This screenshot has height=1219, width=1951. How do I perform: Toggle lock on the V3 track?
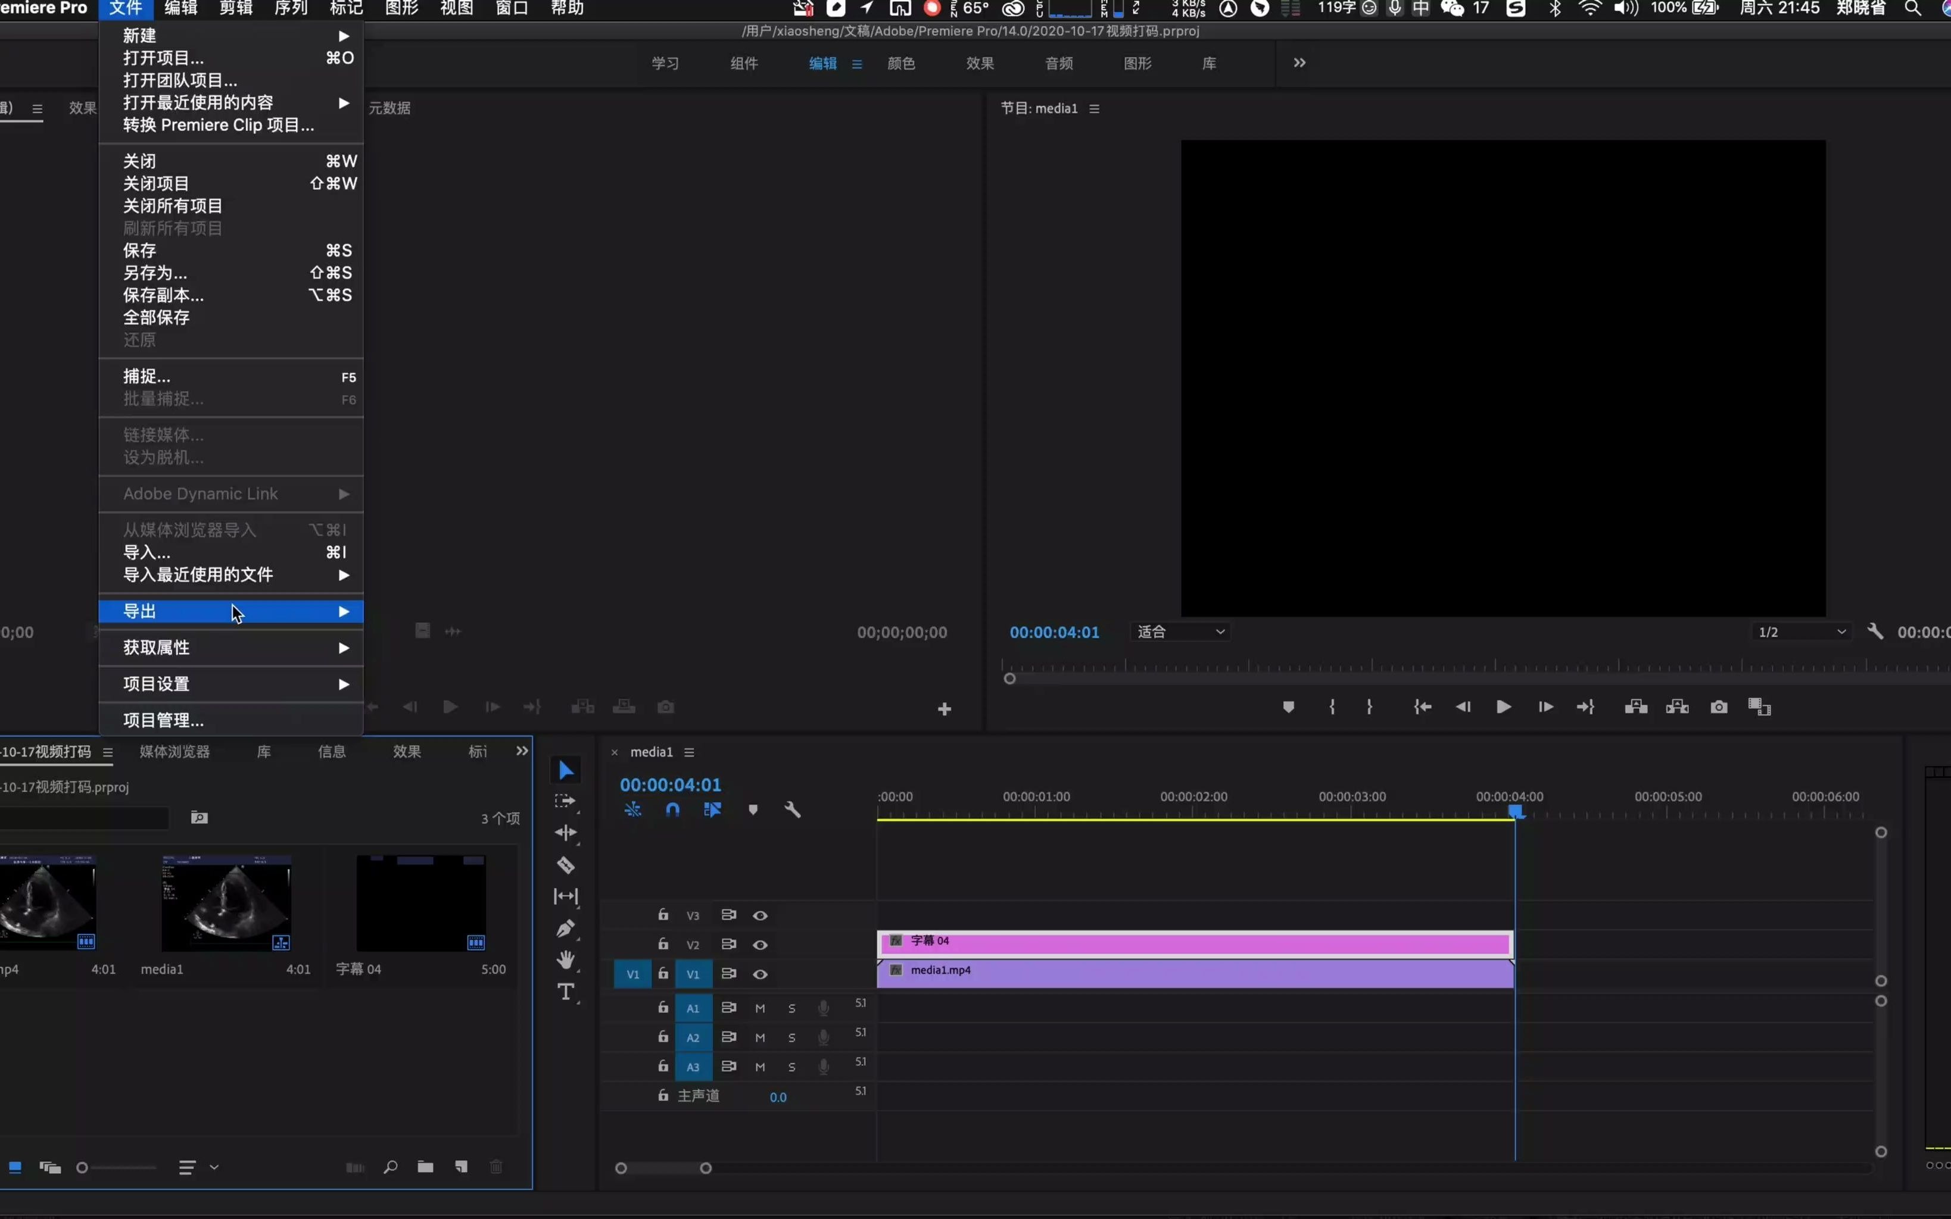(663, 915)
